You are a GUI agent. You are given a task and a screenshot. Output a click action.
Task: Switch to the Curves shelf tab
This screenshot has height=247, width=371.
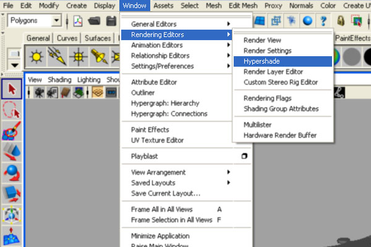(x=67, y=38)
